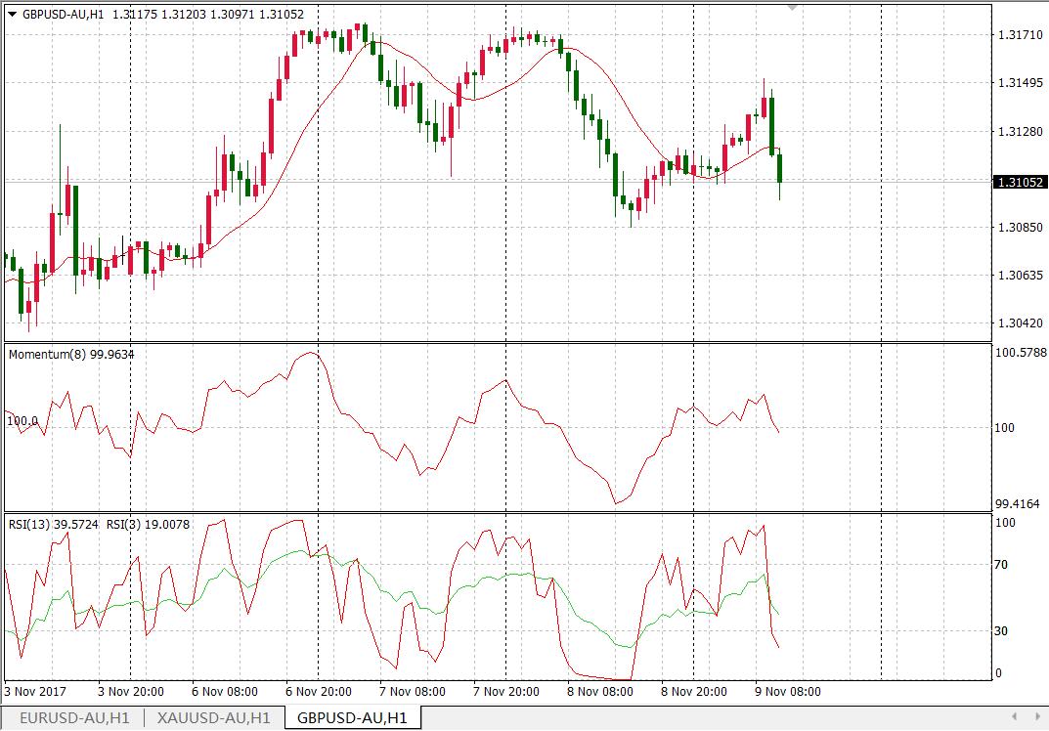Click the 1.30635 price scale value
Viewport: 1049px width, 731px height.
click(1020, 275)
